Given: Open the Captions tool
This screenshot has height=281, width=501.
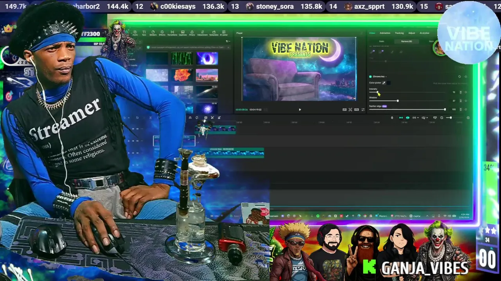Looking at the screenshot, I should click(183, 33).
